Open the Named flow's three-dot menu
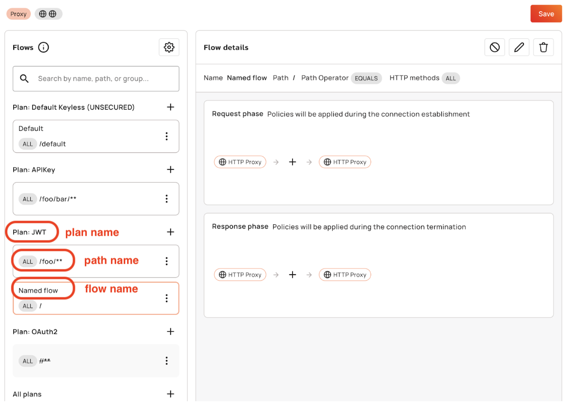This screenshot has width=567, height=406. click(166, 298)
